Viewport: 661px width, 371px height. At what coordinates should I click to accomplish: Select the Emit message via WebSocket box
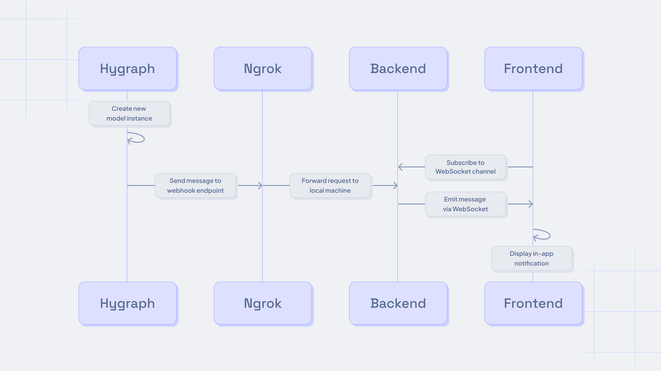465,204
